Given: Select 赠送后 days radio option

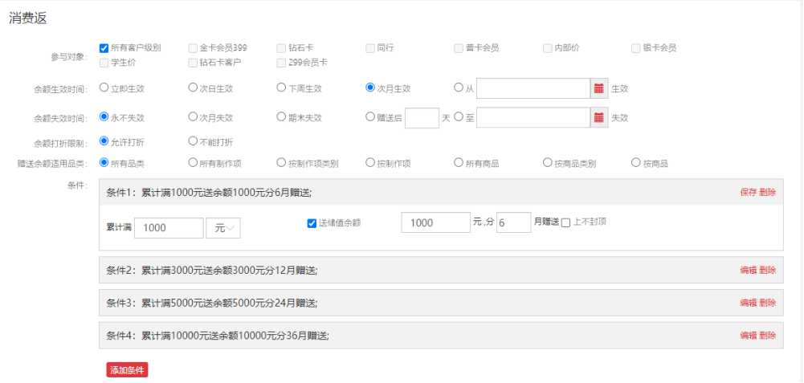Looking at the screenshot, I should click(370, 116).
